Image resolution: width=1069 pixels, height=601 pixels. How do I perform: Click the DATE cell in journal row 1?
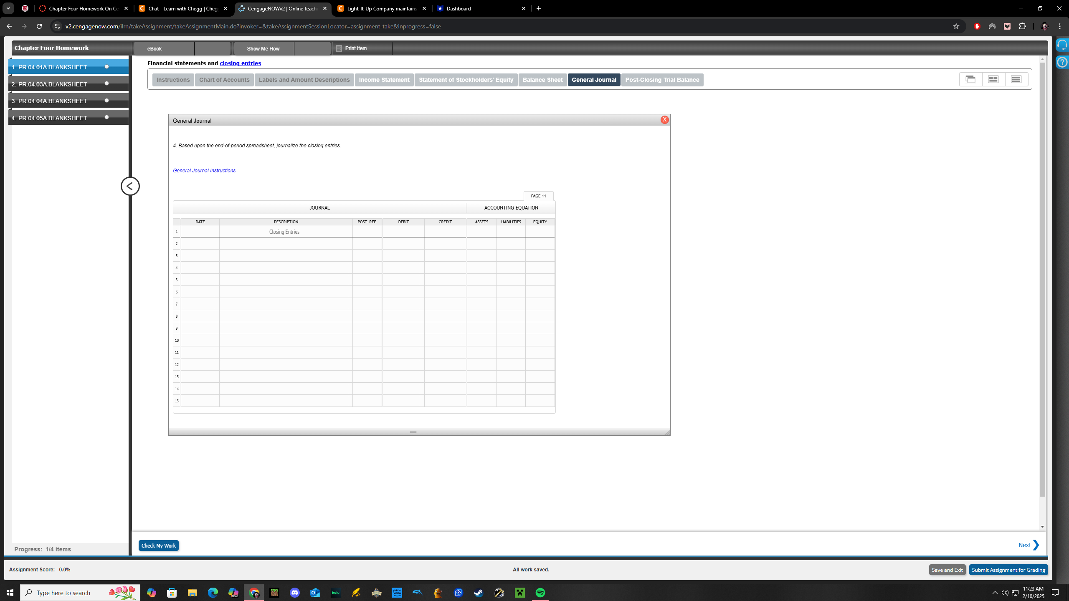(200, 231)
